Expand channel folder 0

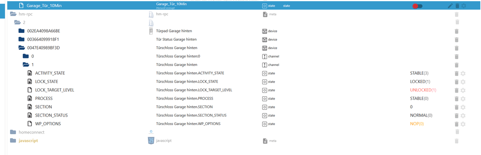tap(26, 56)
